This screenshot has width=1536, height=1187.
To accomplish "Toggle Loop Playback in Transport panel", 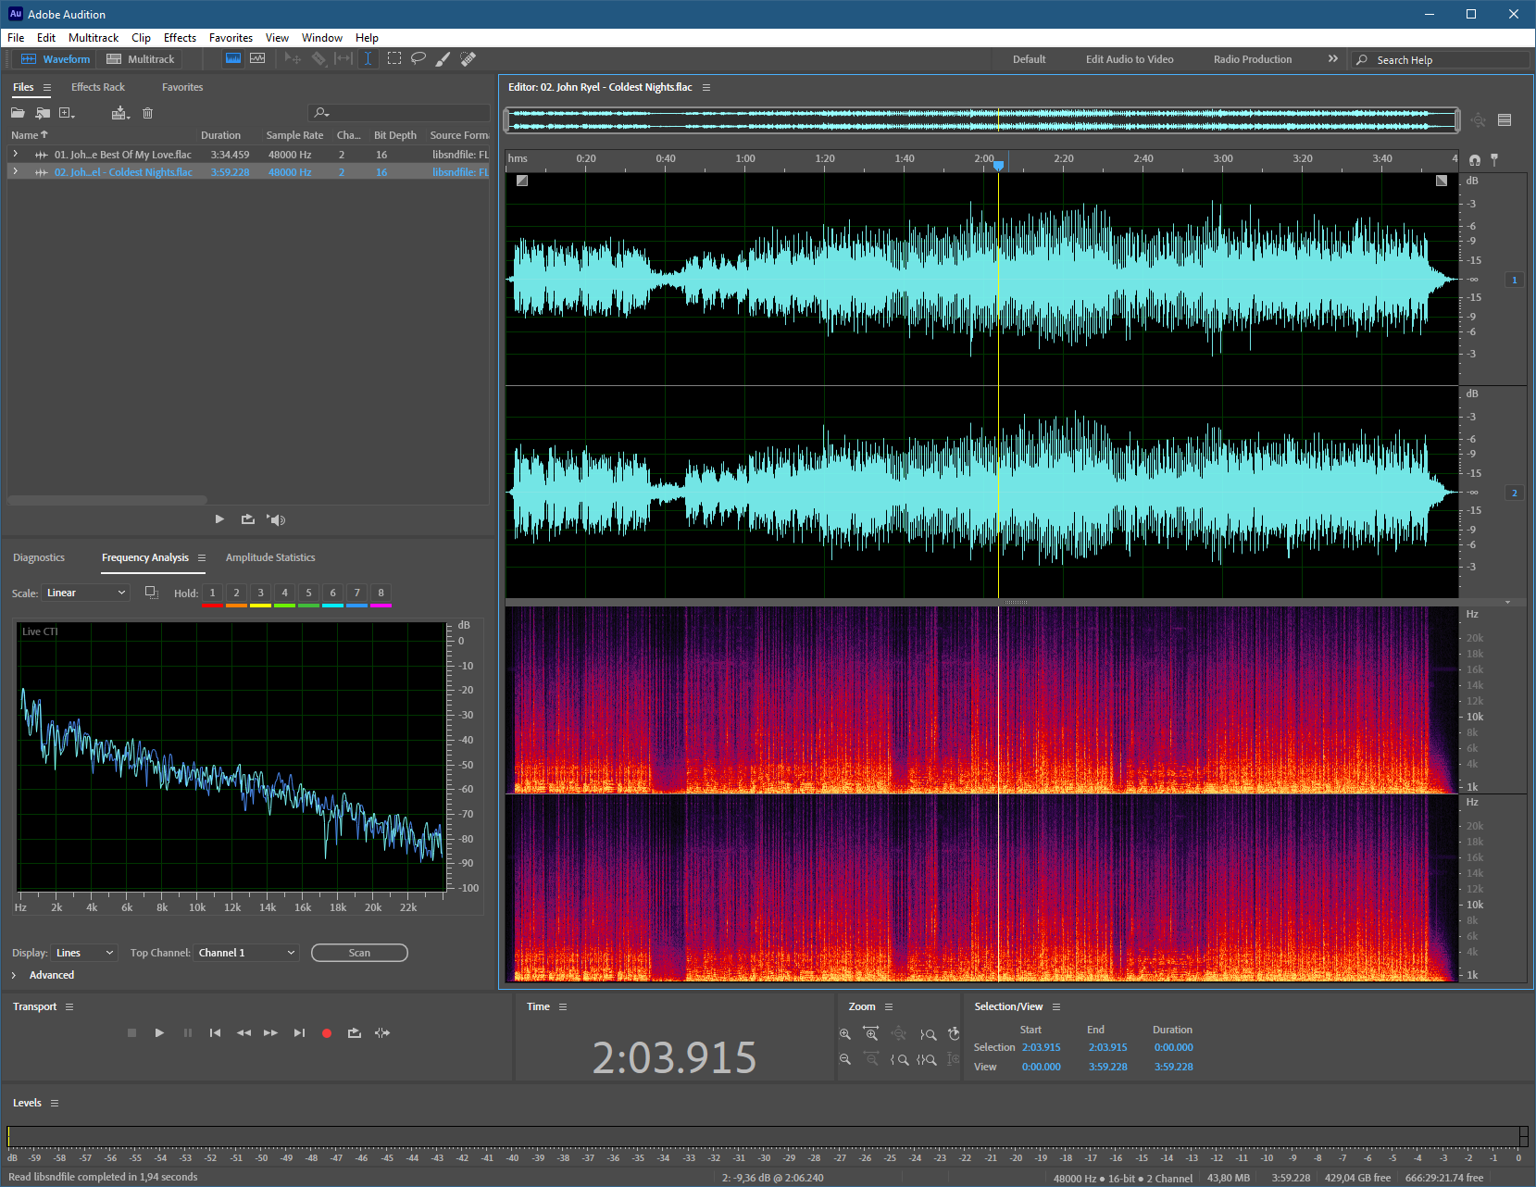I will 354,1032.
